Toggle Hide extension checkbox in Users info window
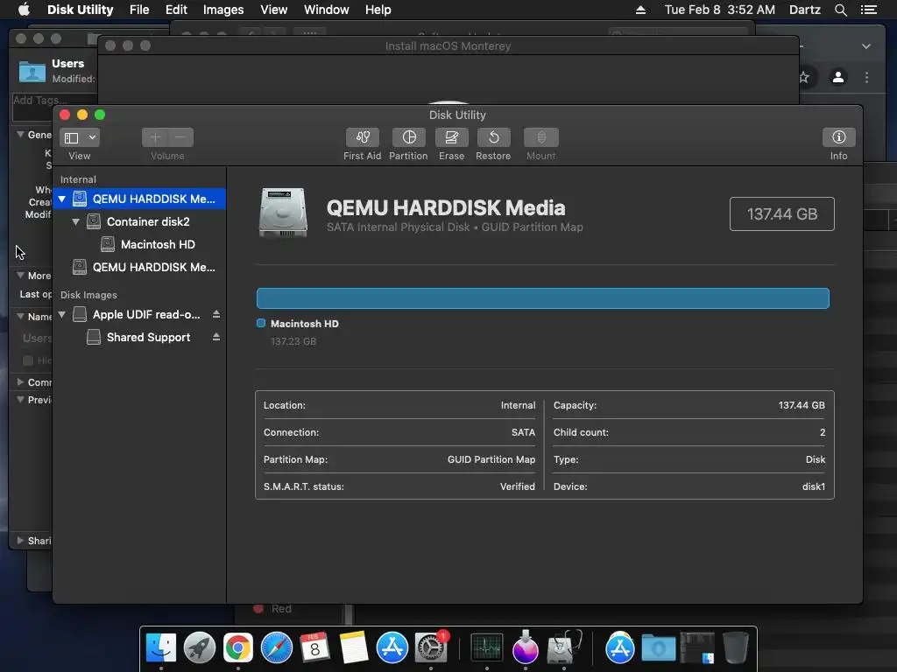The image size is (897, 672). (27, 360)
